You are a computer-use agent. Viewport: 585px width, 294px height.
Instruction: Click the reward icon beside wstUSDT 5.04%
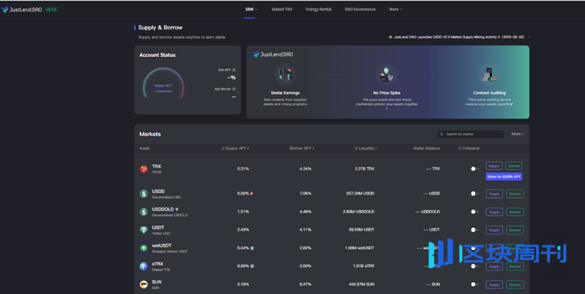tap(252, 247)
